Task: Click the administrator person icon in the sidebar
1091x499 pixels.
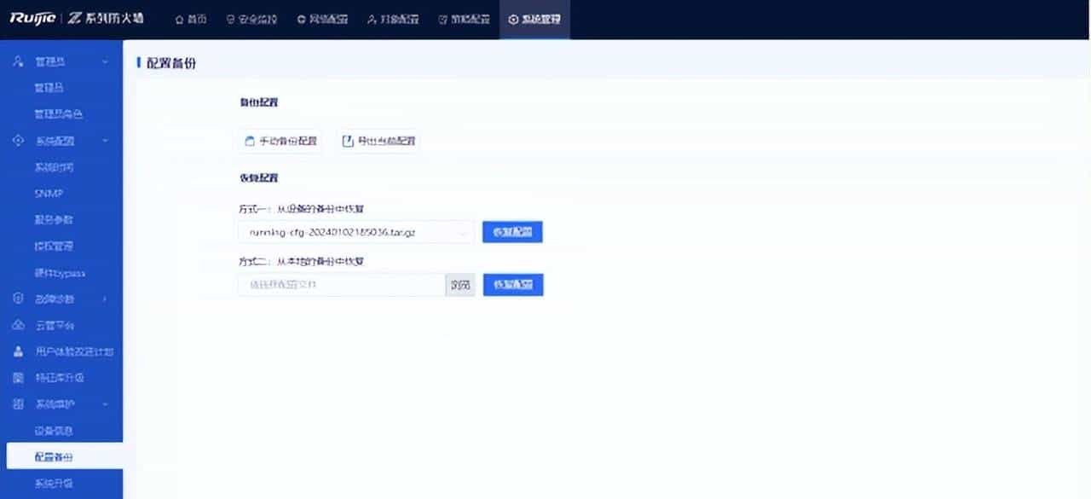Action: pyautogui.click(x=16, y=61)
